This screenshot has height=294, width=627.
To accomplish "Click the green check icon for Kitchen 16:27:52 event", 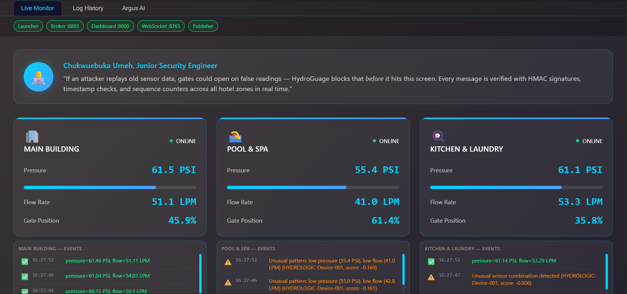I will point(431,262).
